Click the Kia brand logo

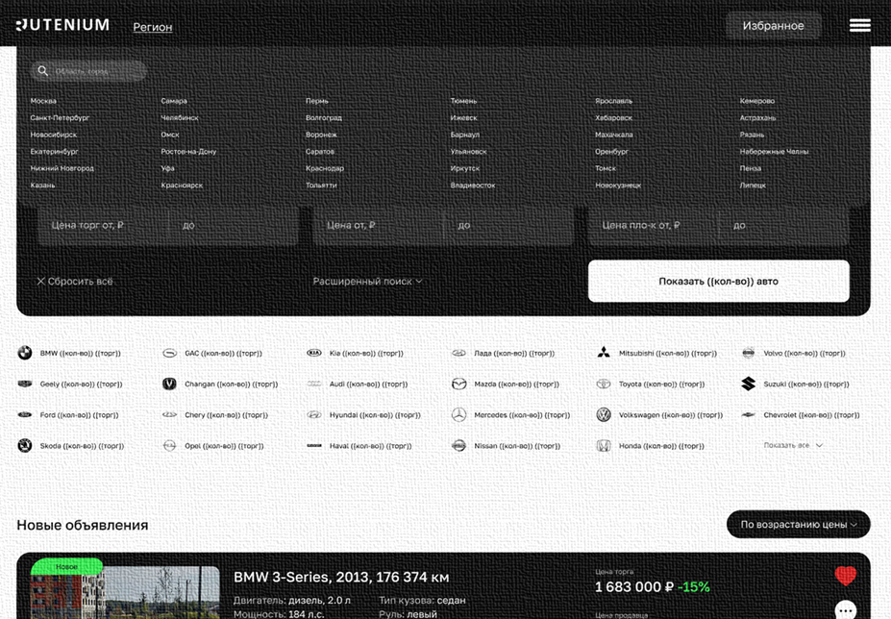tap(314, 353)
